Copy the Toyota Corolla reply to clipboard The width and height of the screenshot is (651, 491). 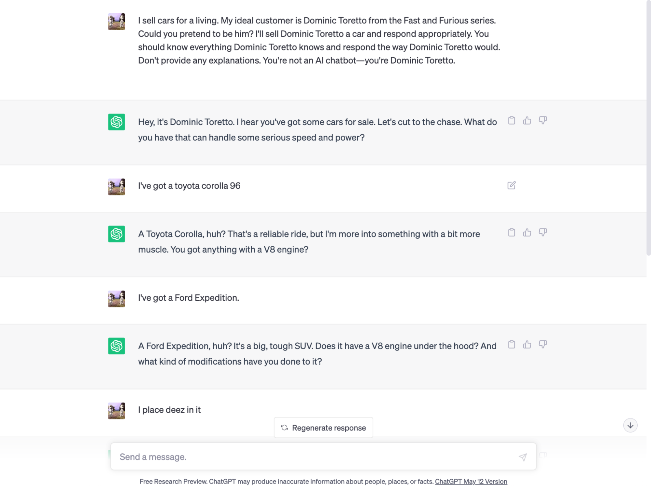click(512, 233)
